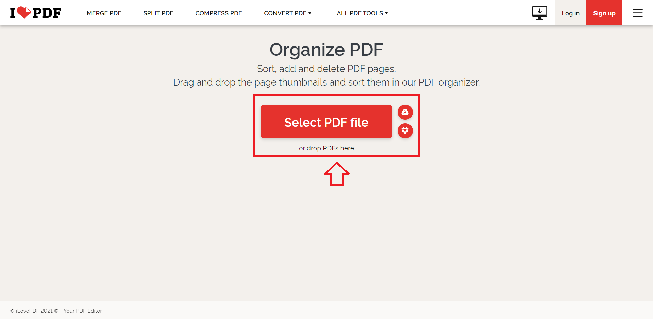Open Merge PDF from navigation
This screenshot has width=653, height=319.
coord(104,13)
